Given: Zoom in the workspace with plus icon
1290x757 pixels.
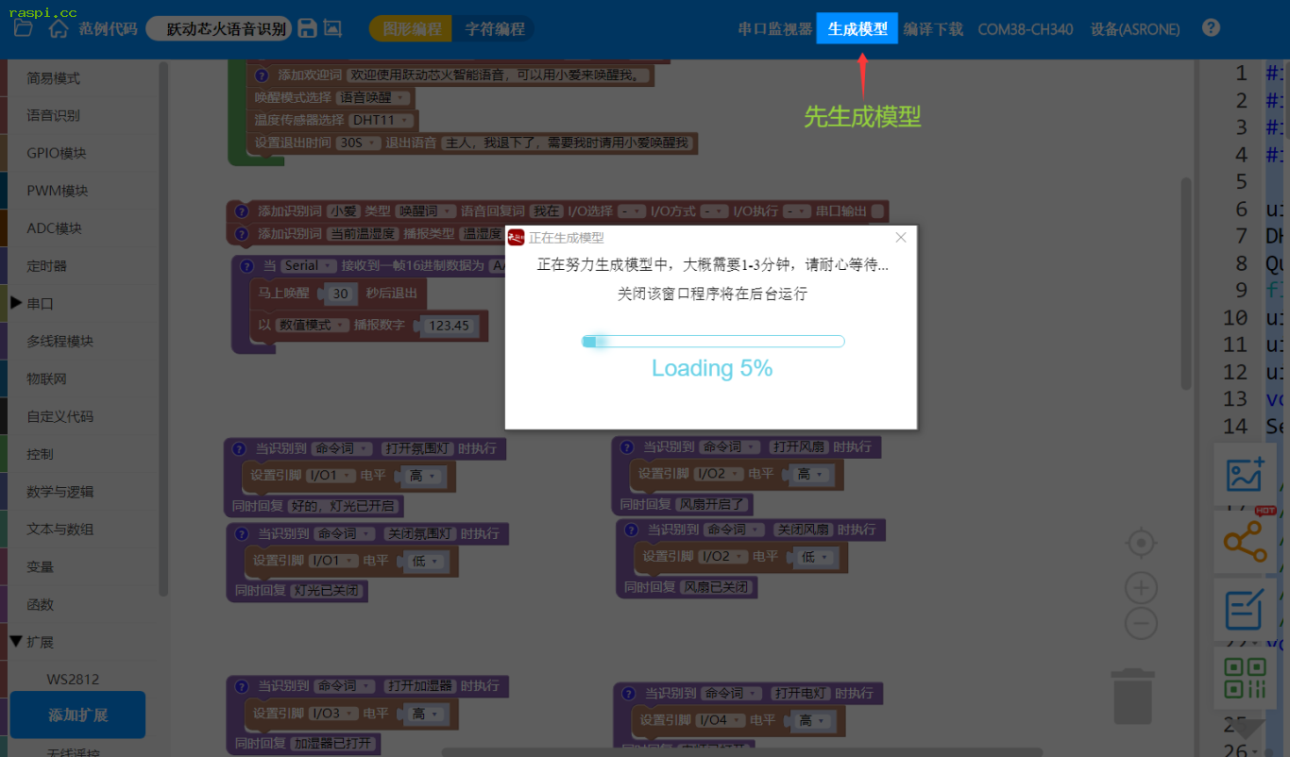Looking at the screenshot, I should (x=1142, y=589).
